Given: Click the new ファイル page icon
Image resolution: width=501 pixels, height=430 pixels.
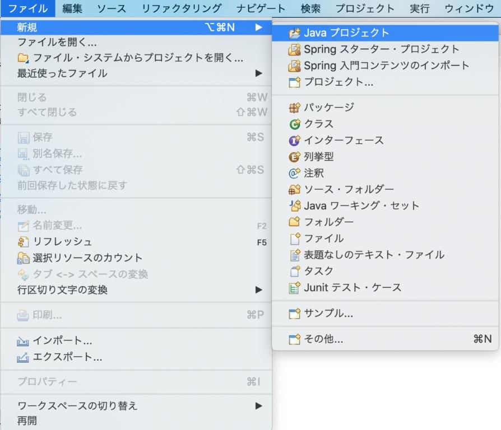Looking at the screenshot, I should coord(295,239).
